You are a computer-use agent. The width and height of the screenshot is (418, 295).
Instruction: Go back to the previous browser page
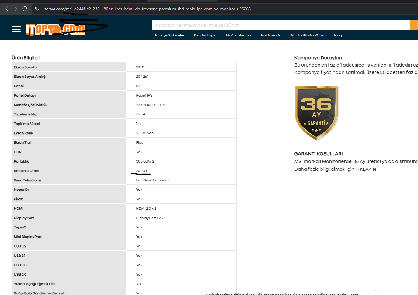point(7,9)
